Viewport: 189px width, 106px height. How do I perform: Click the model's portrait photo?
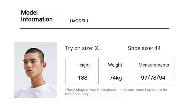36,70
